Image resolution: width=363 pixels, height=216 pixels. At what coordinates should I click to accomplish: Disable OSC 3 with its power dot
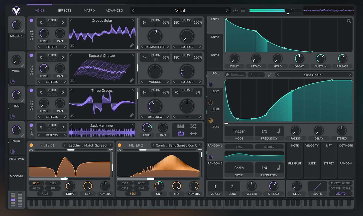(x=31, y=90)
